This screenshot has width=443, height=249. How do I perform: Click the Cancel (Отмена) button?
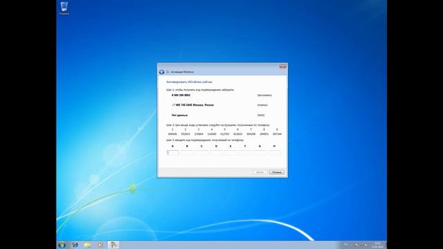coord(277,172)
